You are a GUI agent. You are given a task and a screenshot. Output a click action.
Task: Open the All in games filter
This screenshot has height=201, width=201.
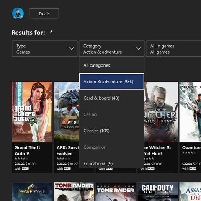click(173, 49)
